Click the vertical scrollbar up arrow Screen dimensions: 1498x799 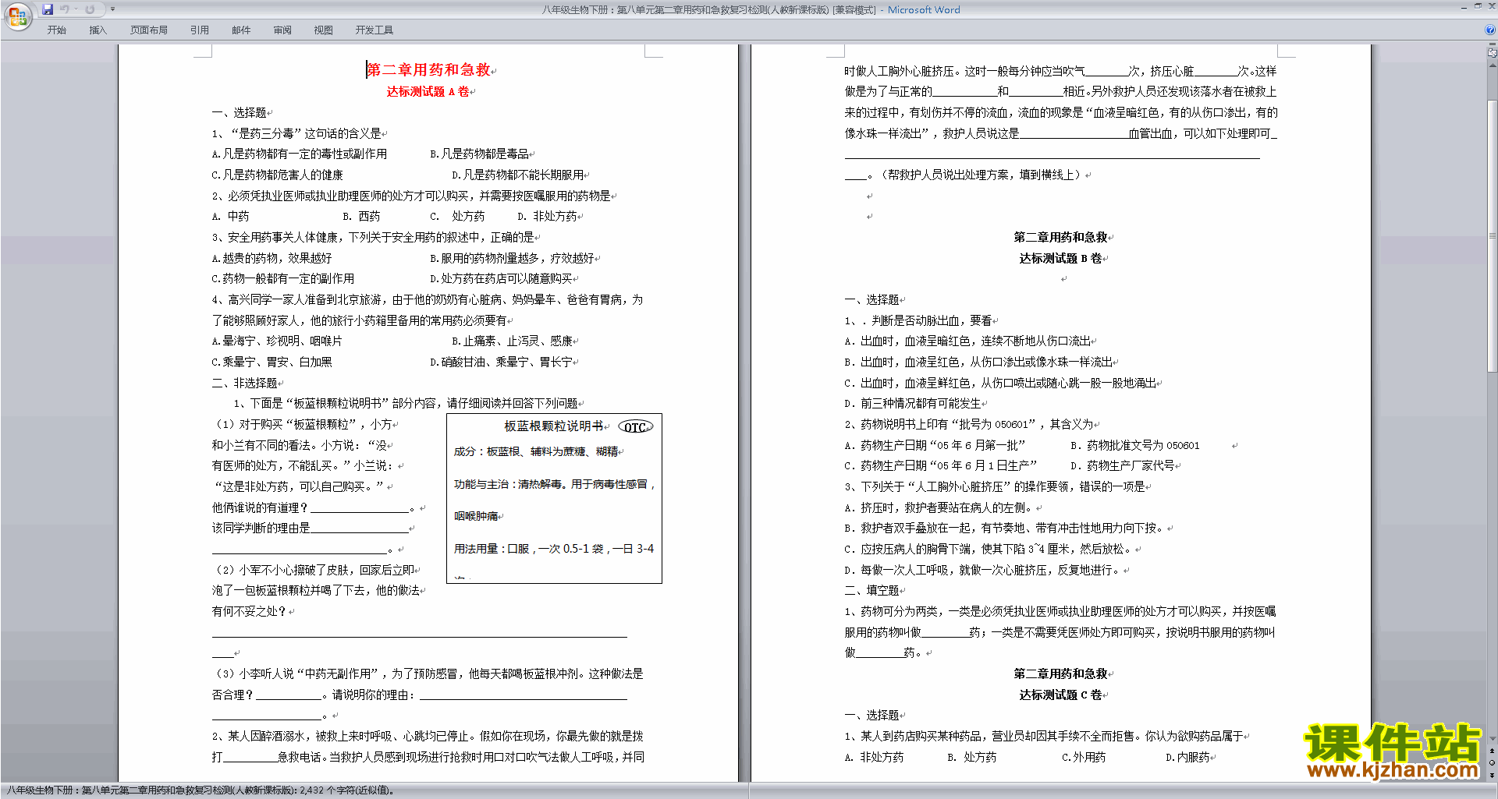1493,65
